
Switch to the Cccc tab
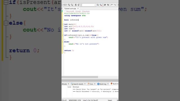click(91, 84)
